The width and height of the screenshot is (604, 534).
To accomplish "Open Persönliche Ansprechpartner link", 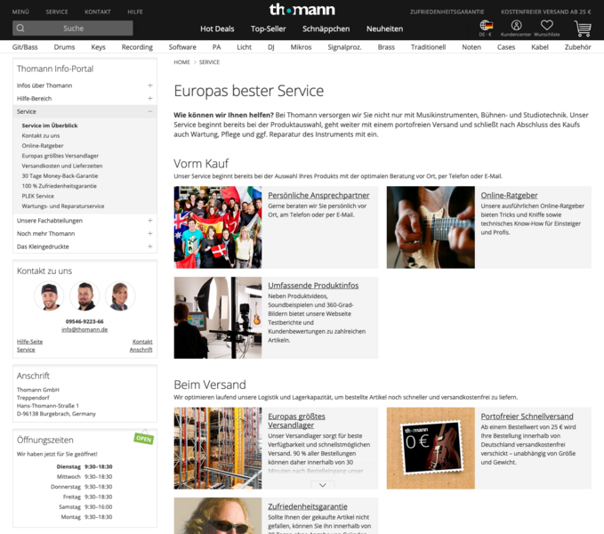I will tap(318, 195).
